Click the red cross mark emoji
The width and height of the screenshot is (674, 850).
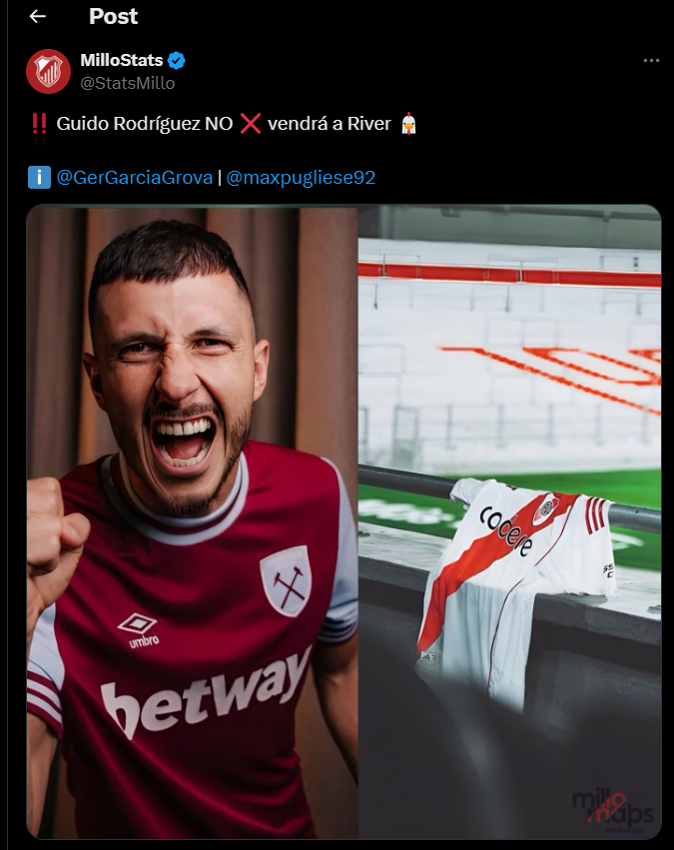(251, 124)
